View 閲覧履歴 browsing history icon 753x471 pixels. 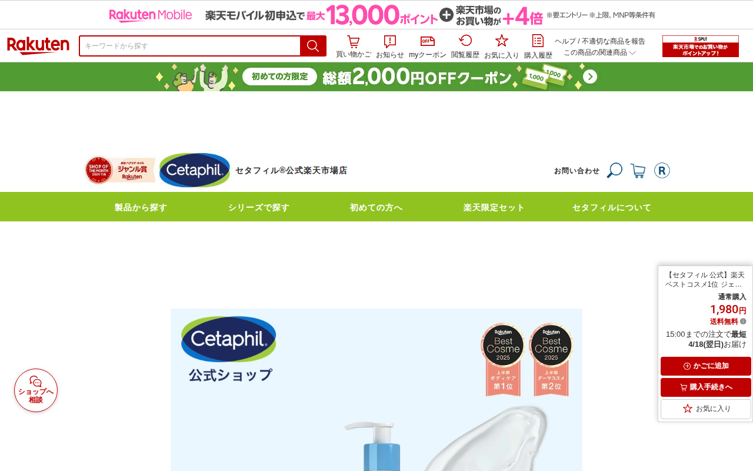pos(465,47)
